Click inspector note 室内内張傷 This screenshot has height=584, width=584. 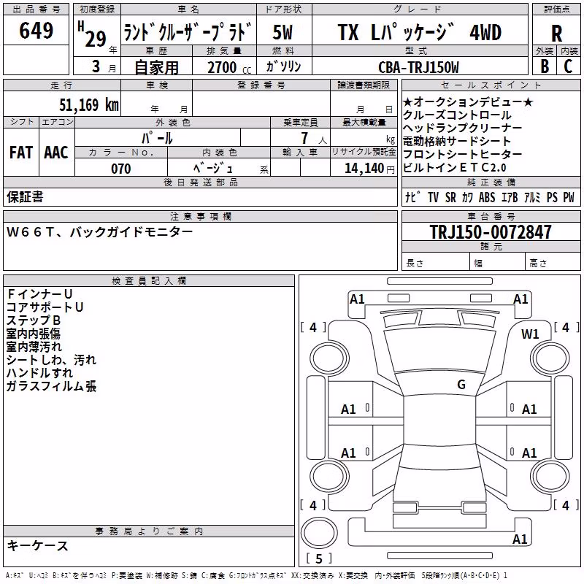point(33,334)
